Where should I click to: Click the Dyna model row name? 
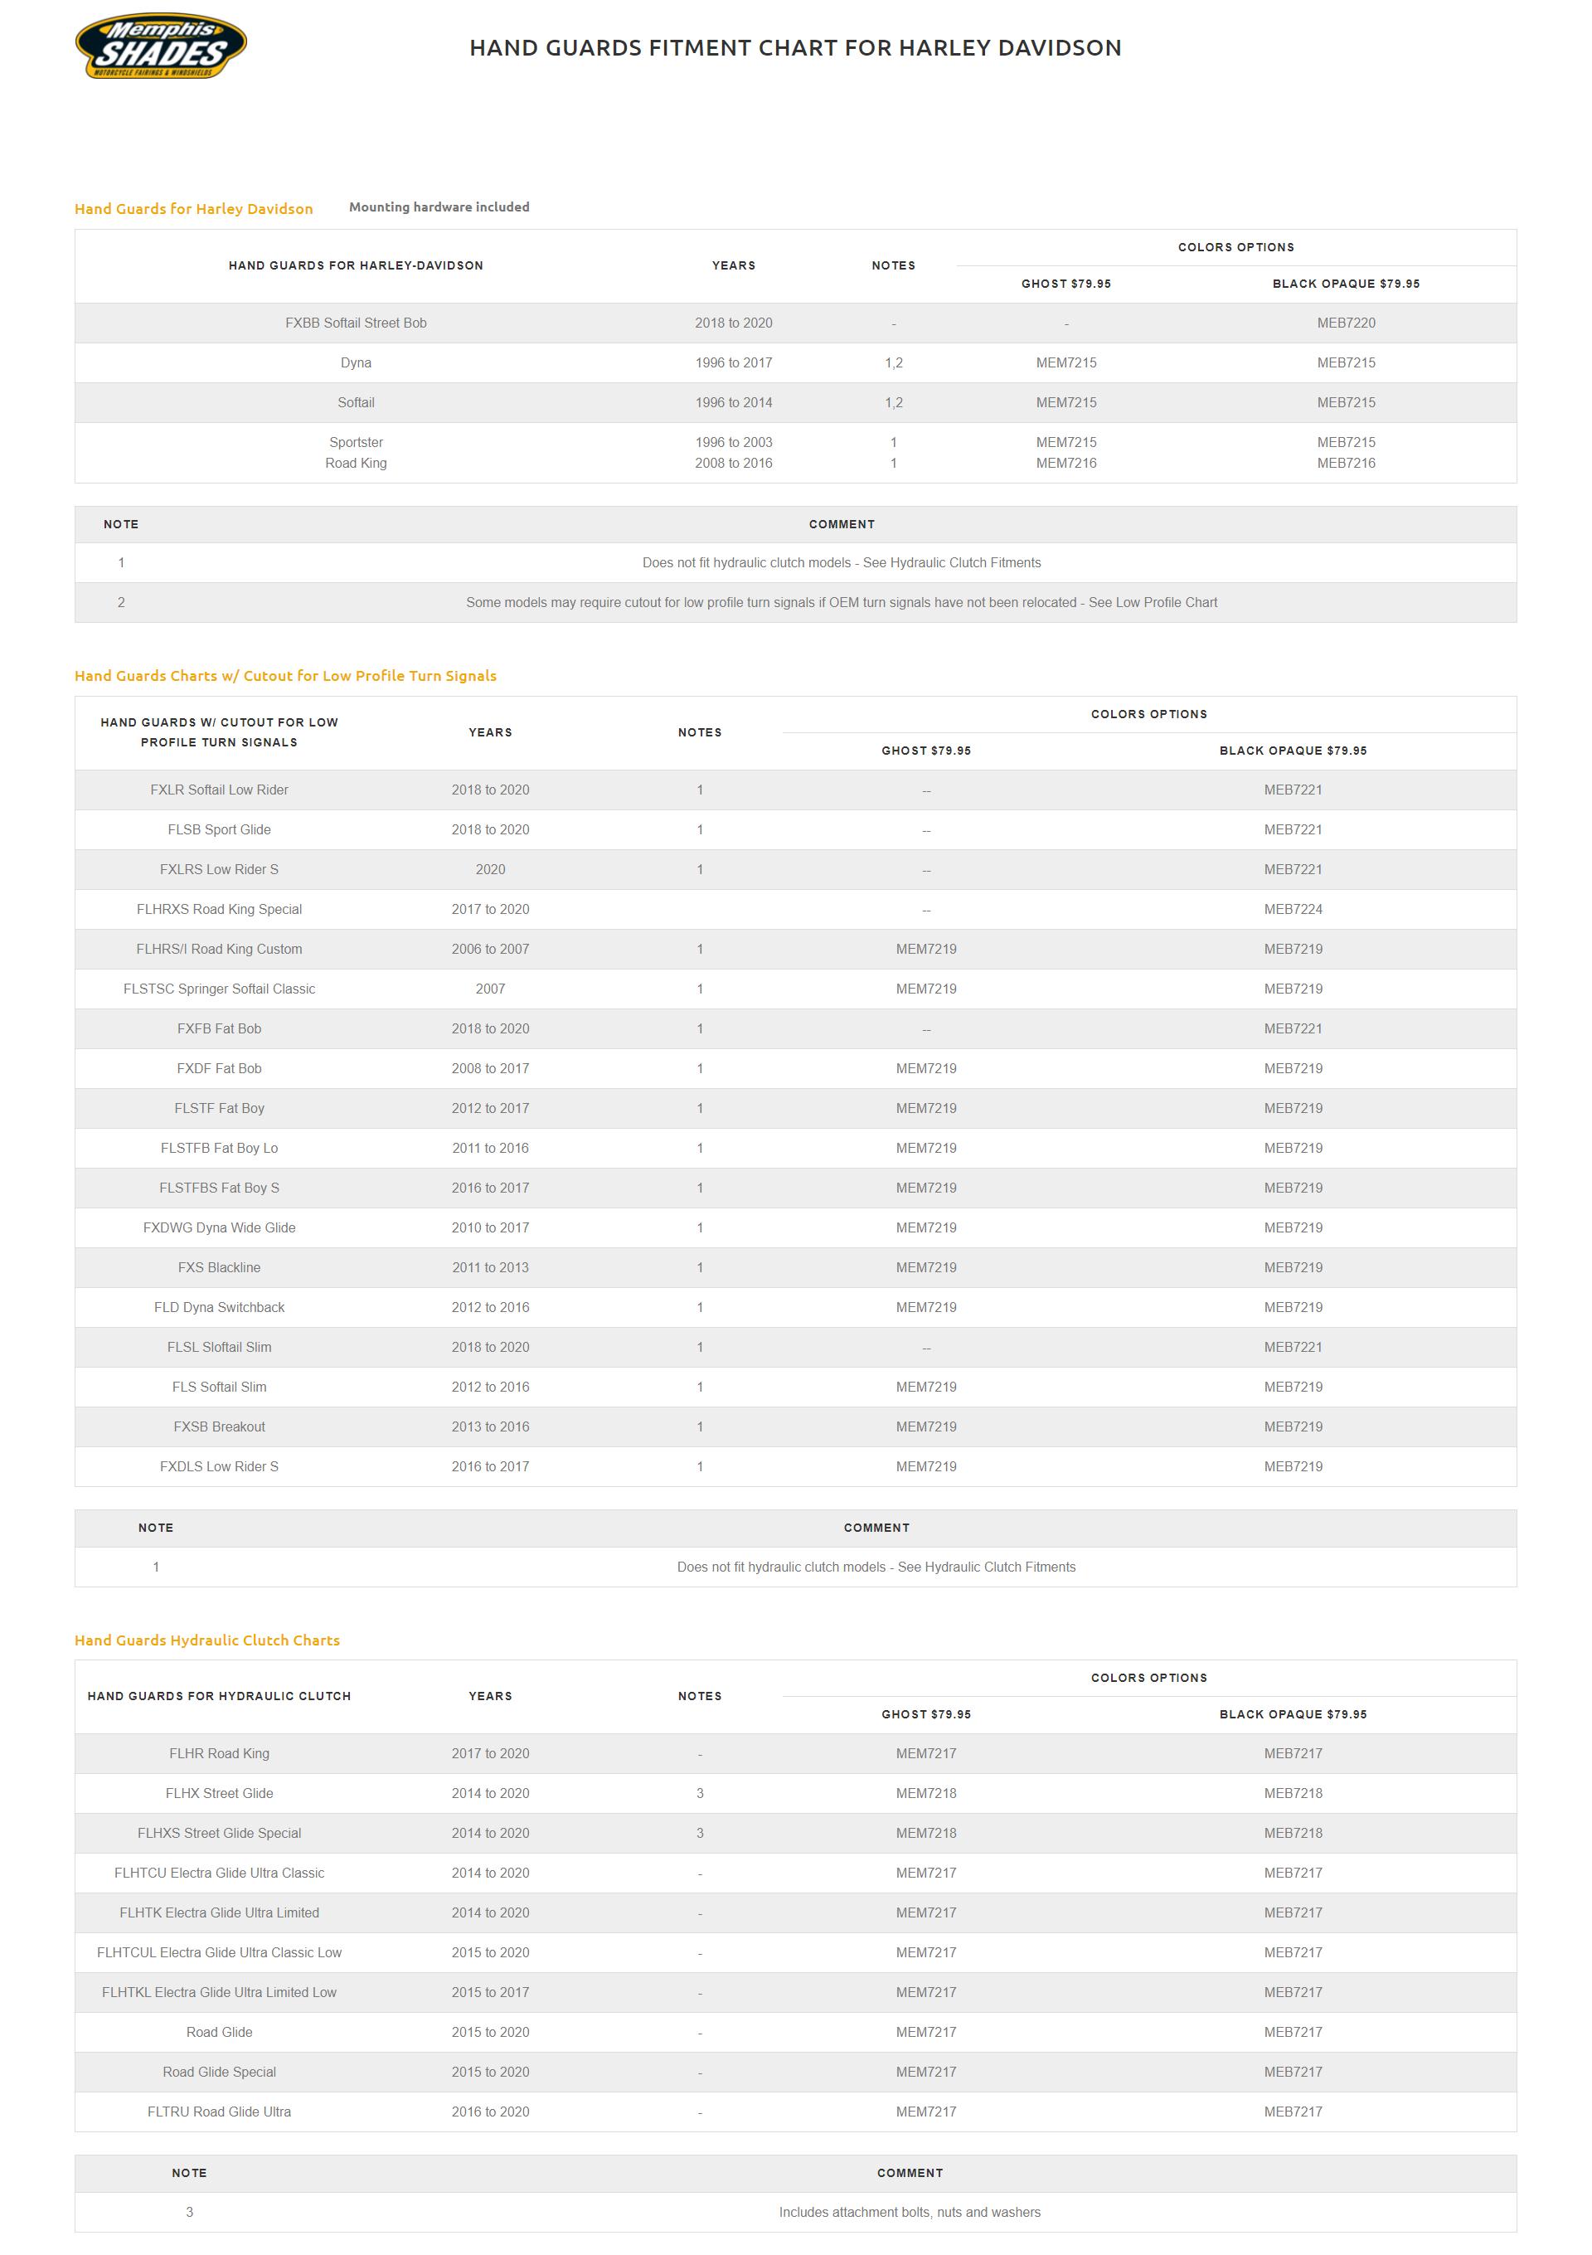click(x=356, y=363)
